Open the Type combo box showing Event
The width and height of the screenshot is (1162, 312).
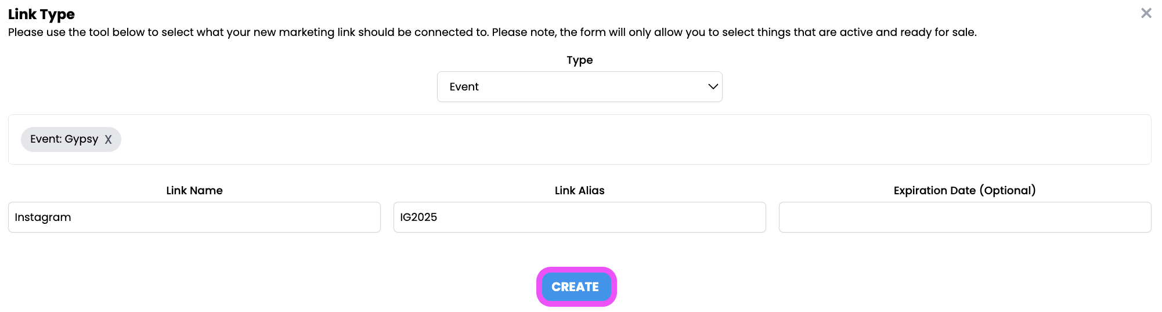coord(580,86)
